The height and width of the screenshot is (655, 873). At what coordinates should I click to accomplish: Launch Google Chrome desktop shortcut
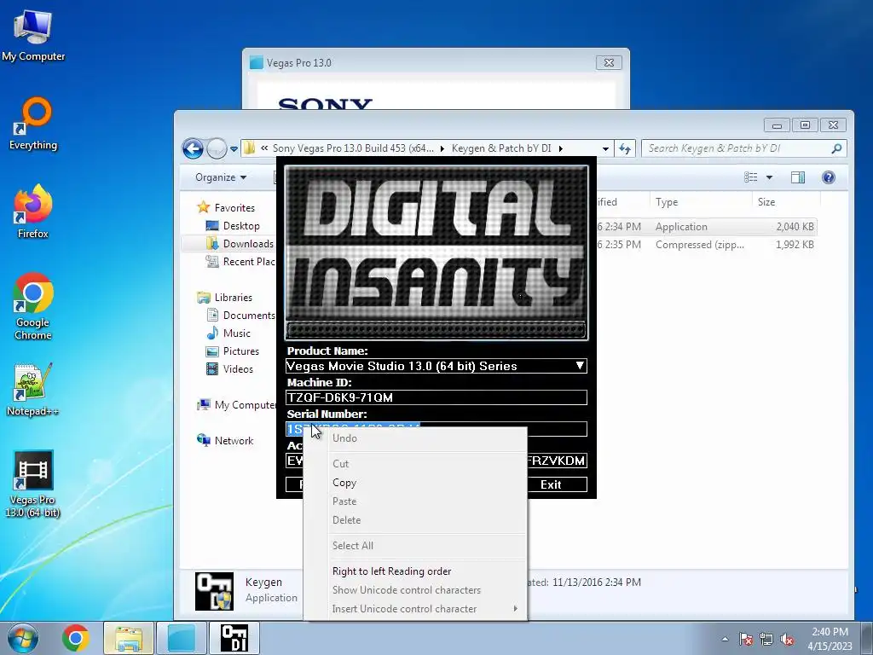(x=33, y=306)
